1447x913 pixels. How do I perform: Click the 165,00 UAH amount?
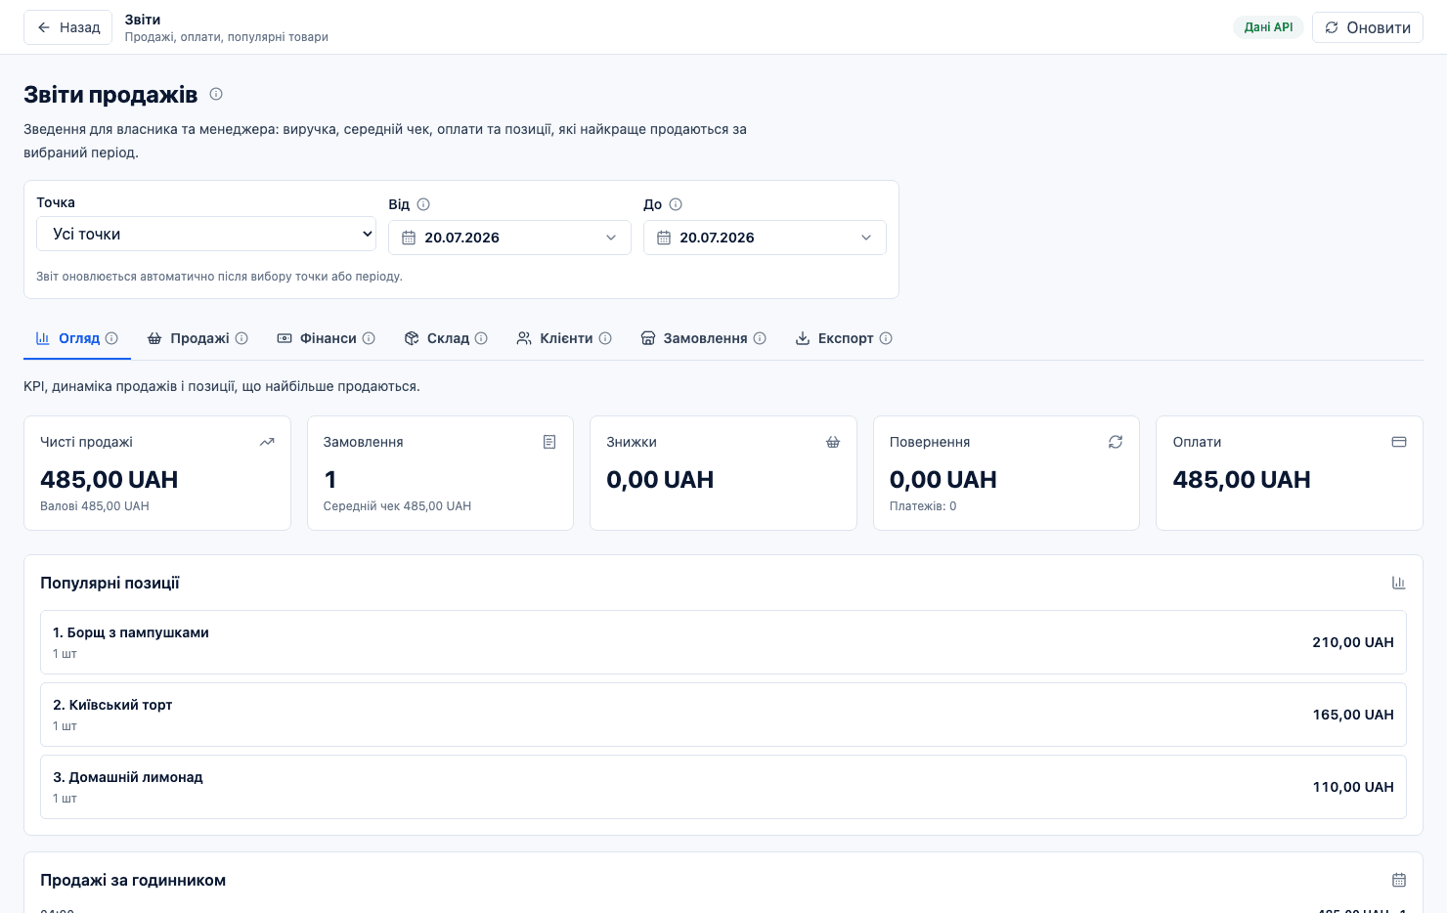click(1353, 715)
